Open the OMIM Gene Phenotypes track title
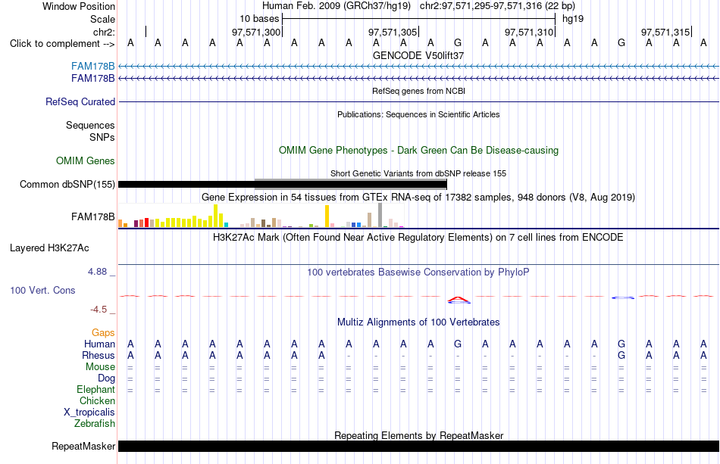This screenshot has width=720, height=464. tap(418, 151)
